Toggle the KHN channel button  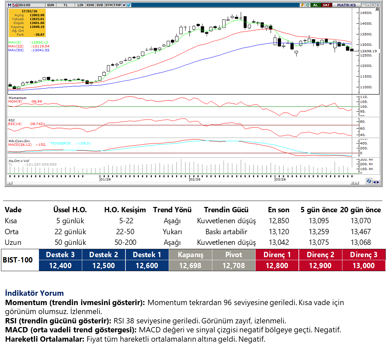(x=90, y=5)
